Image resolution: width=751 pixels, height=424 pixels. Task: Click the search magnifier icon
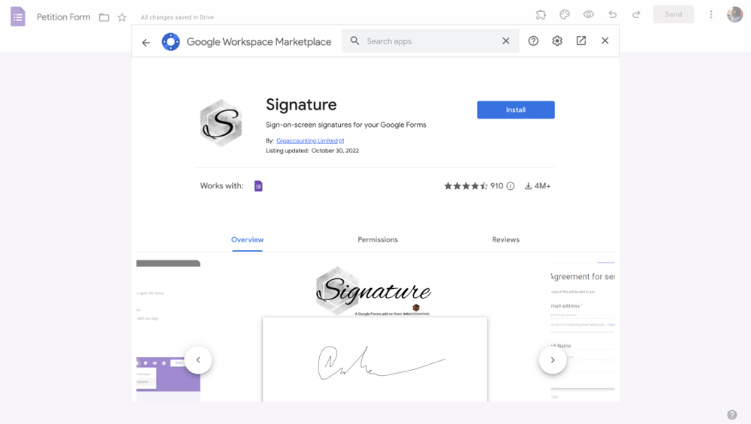354,41
